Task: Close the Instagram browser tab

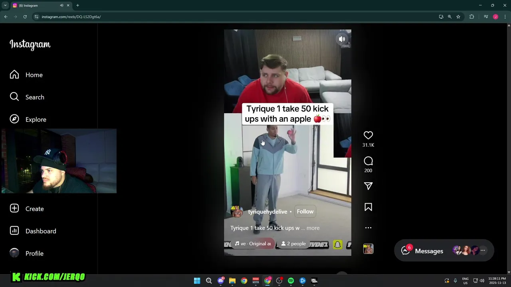Action: click(x=68, y=5)
